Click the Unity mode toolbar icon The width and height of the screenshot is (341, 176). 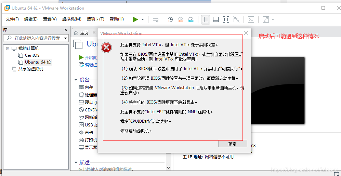(236, 19)
